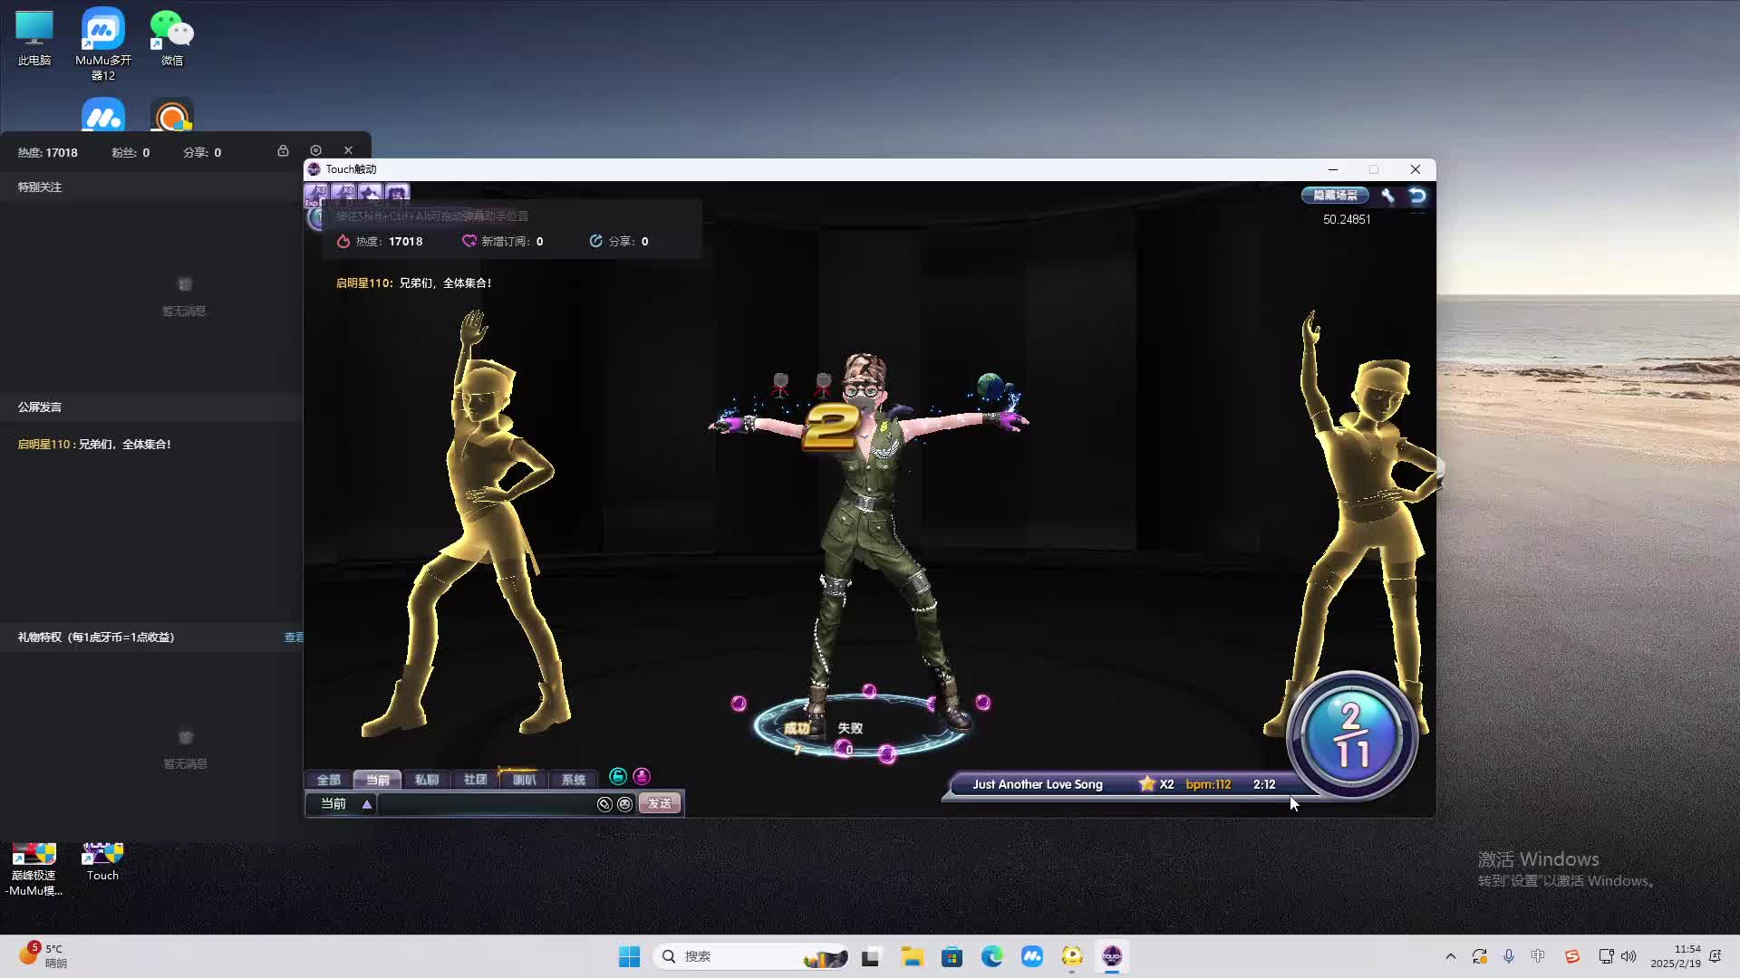Switch to the 私聊 chat tab

426,780
